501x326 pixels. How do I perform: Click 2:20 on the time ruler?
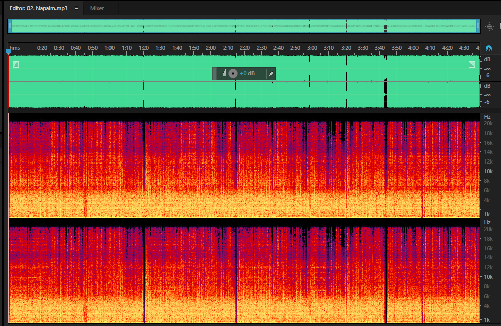tap(245, 48)
